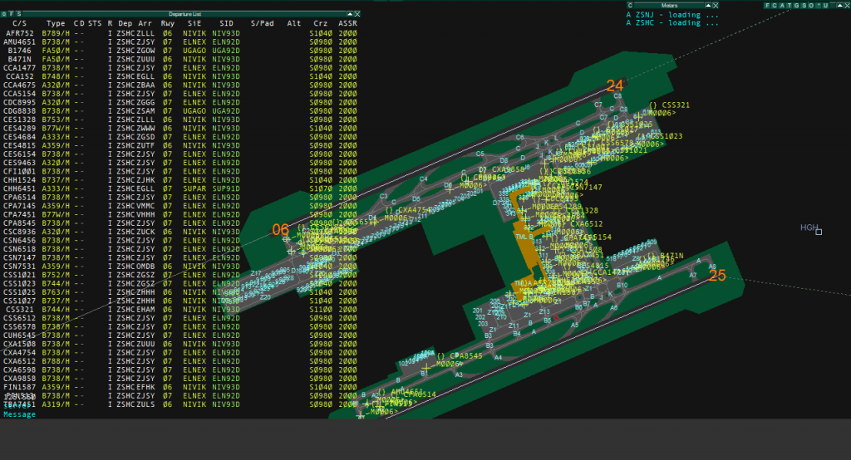
Task: Click the 'G' button in top-right toolbar
Action: click(795, 6)
